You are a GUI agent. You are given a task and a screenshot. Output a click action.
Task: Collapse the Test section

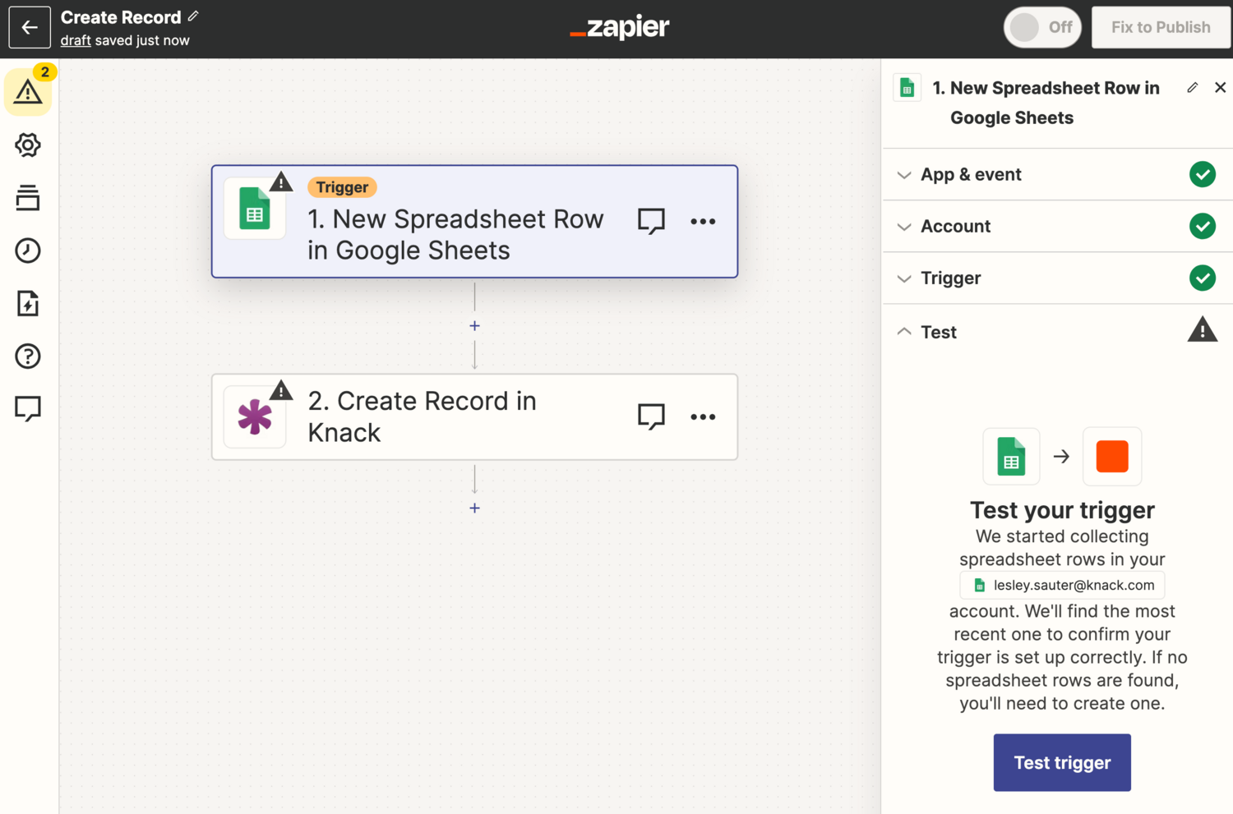(x=939, y=332)
